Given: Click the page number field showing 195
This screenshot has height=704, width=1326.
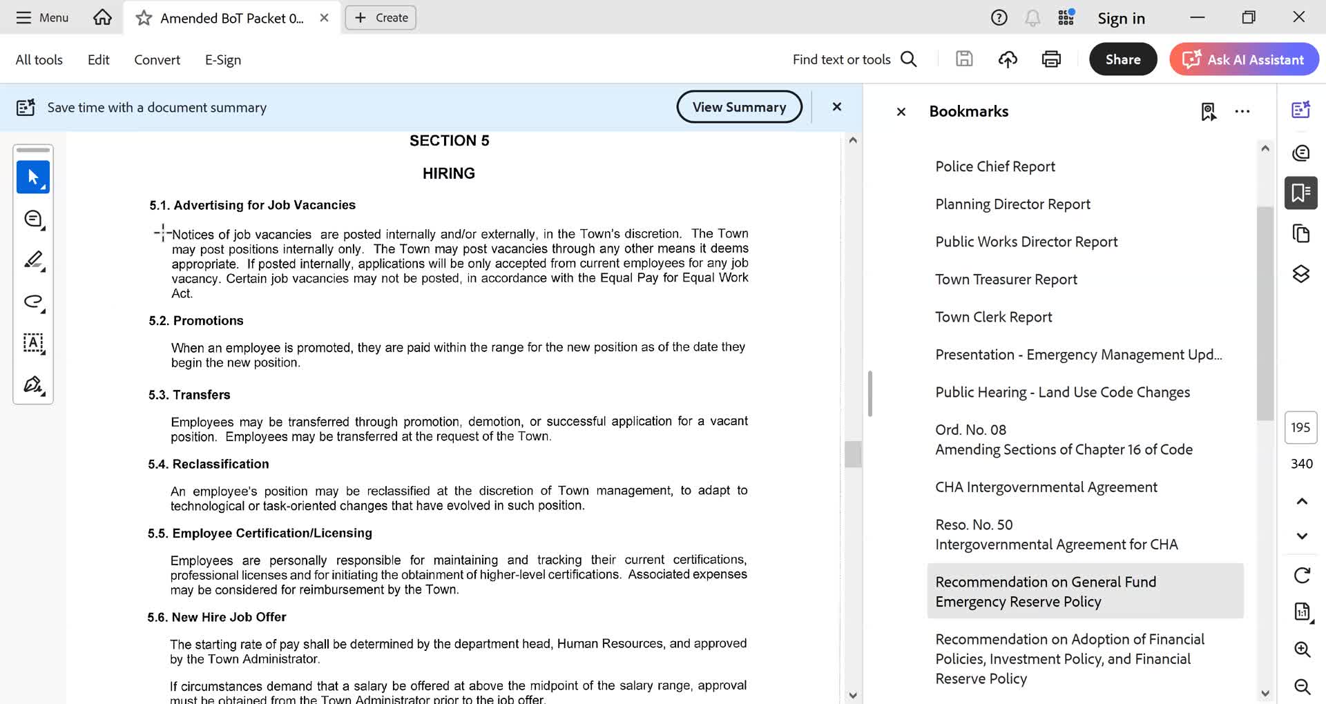Looking at the screenshot, I should point(1300,428).
